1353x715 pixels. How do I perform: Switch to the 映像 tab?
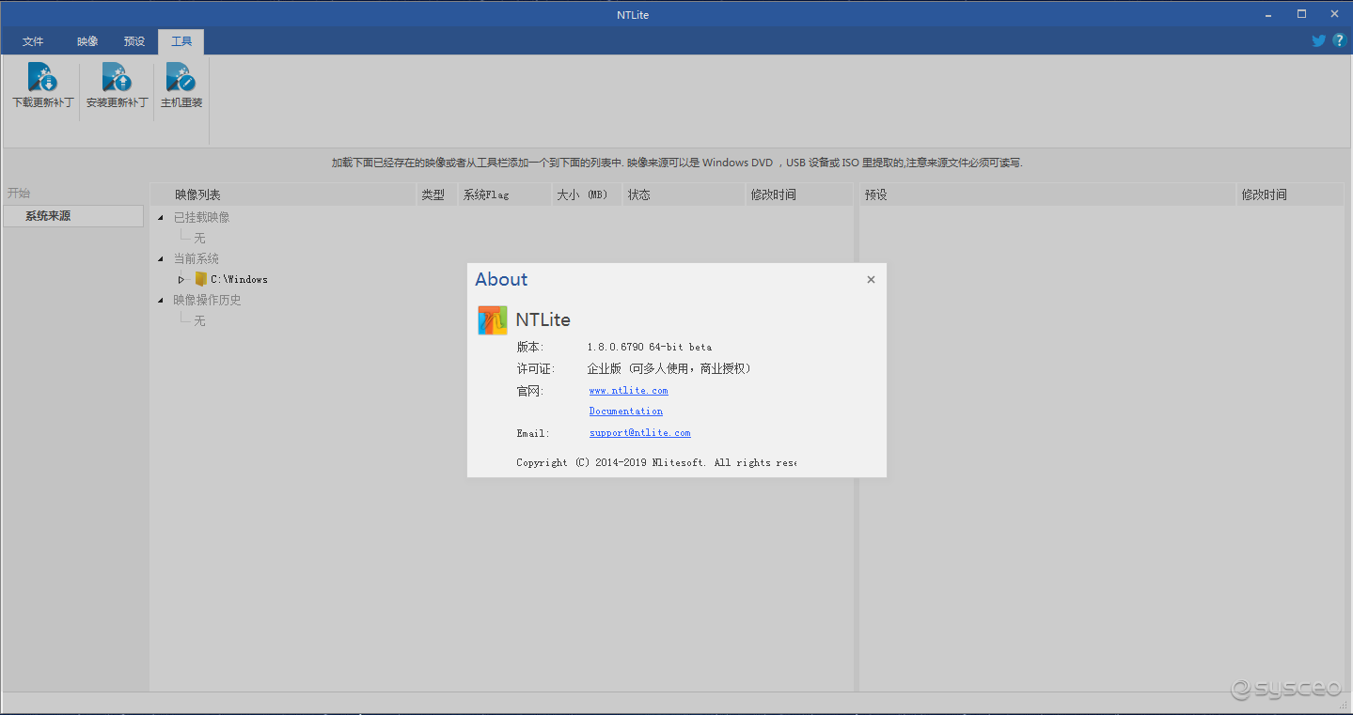pyautogui.click(x=87, y=41)
